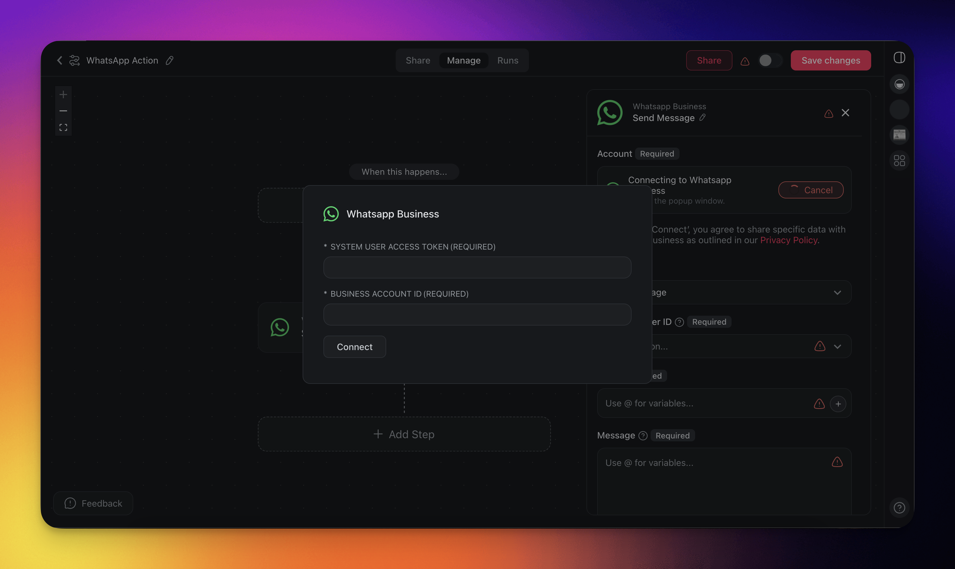Open the Privacy Policy link
The height and width of the screenshot is (569, 955).
pos(789,240)
